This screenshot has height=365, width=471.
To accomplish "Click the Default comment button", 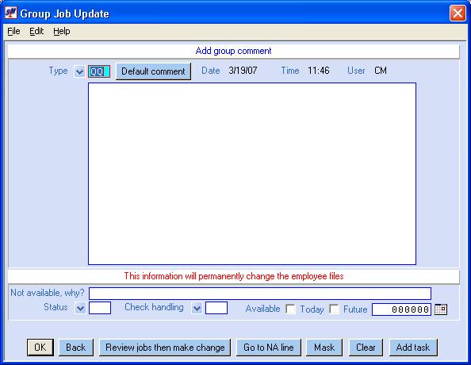I will (153, 71).
